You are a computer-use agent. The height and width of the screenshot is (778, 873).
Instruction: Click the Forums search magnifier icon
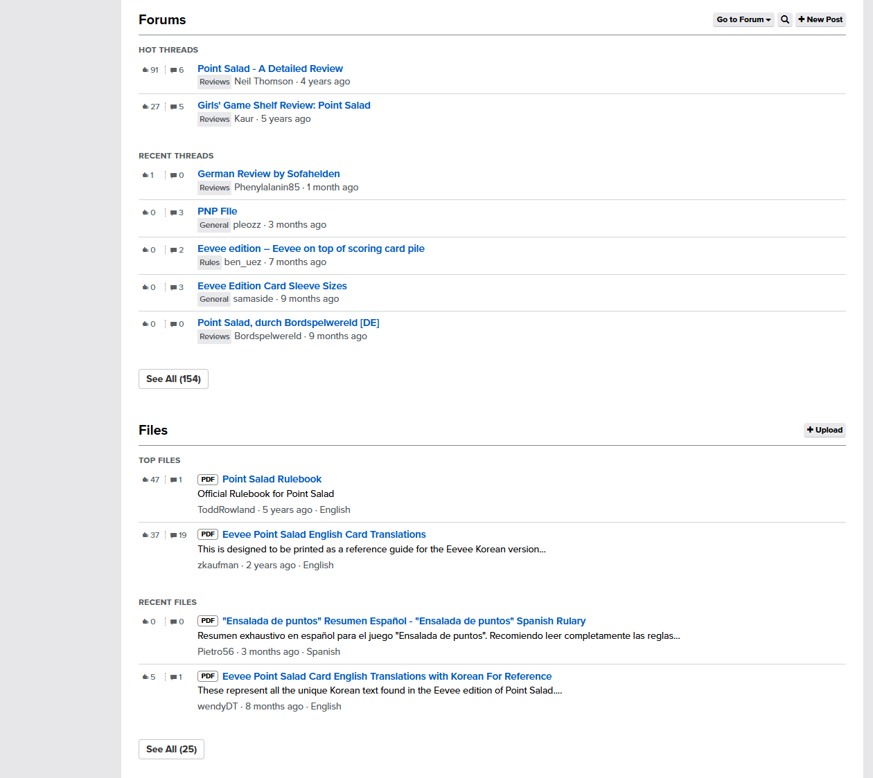785,19
